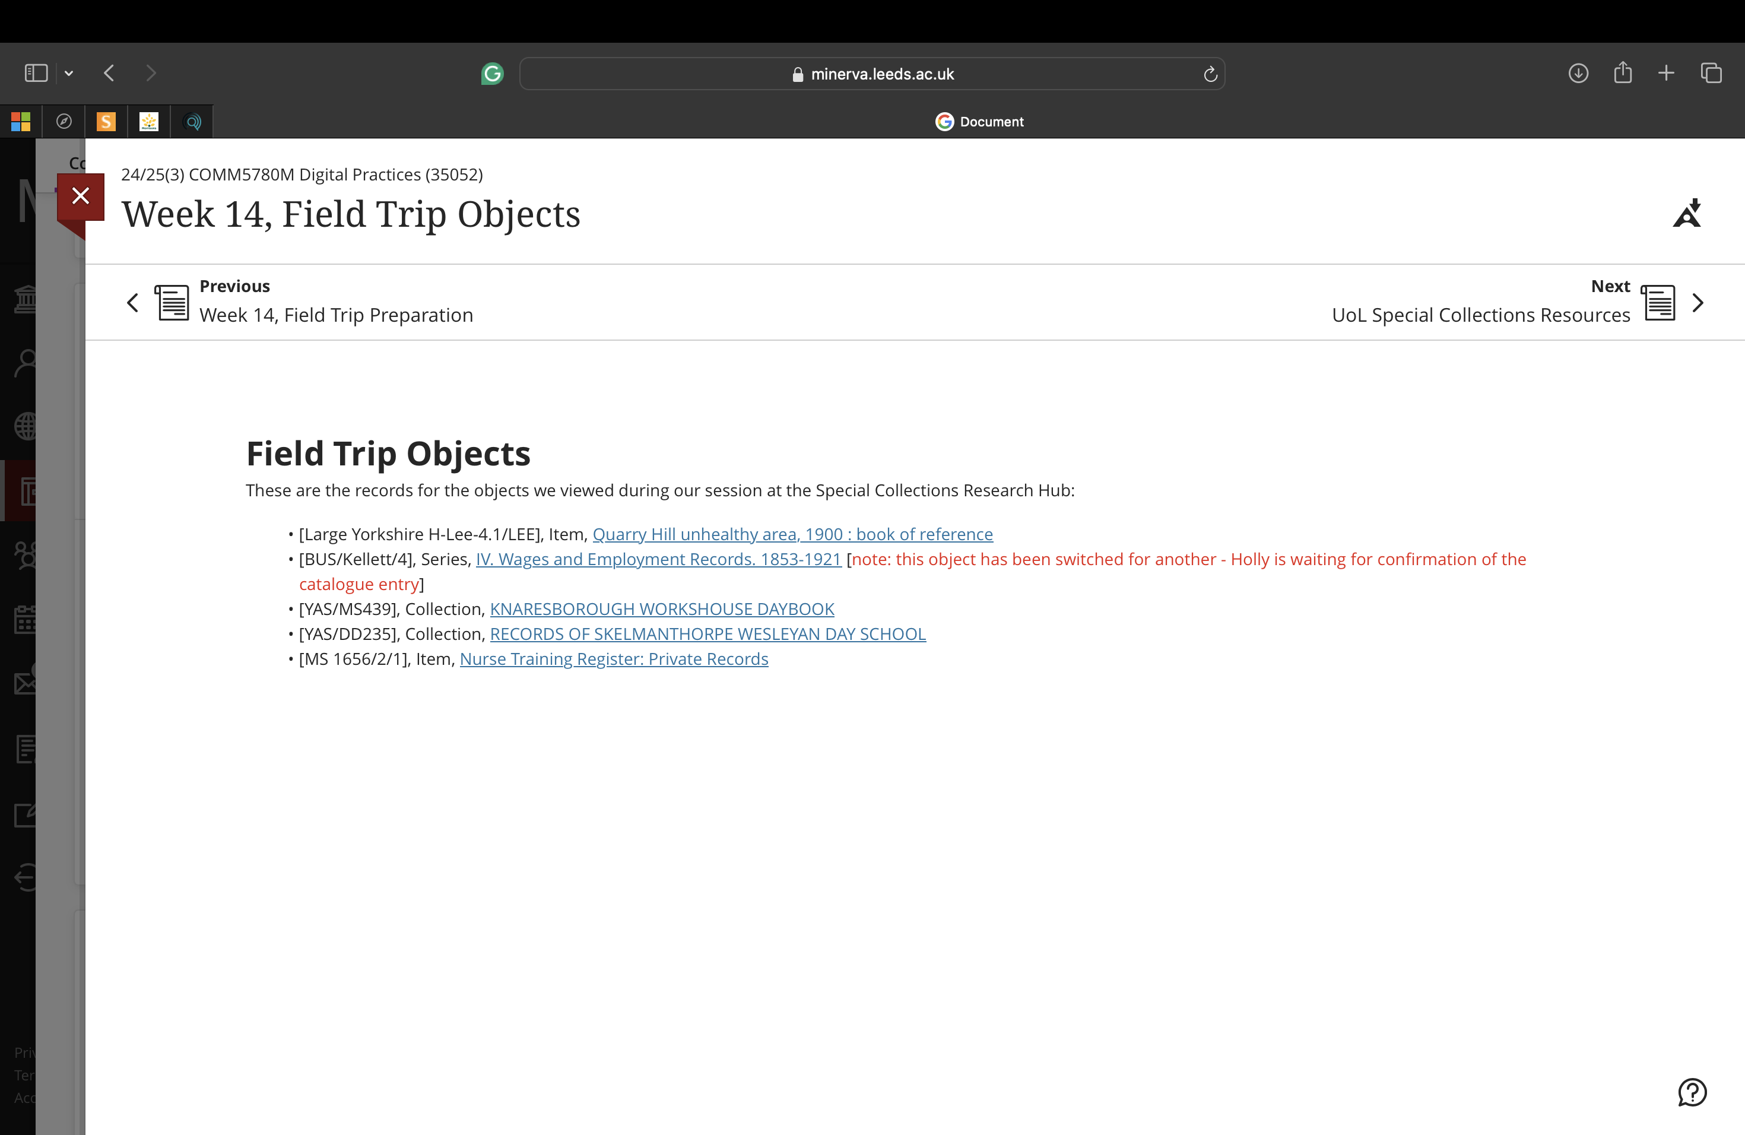Screen dimensions: 1745x1135
Task: Open Safari downloads icon
Action: (1578, 74)
